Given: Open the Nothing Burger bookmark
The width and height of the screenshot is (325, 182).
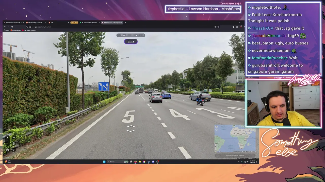Looking at the screenshot, I should [x=16, y=30].
